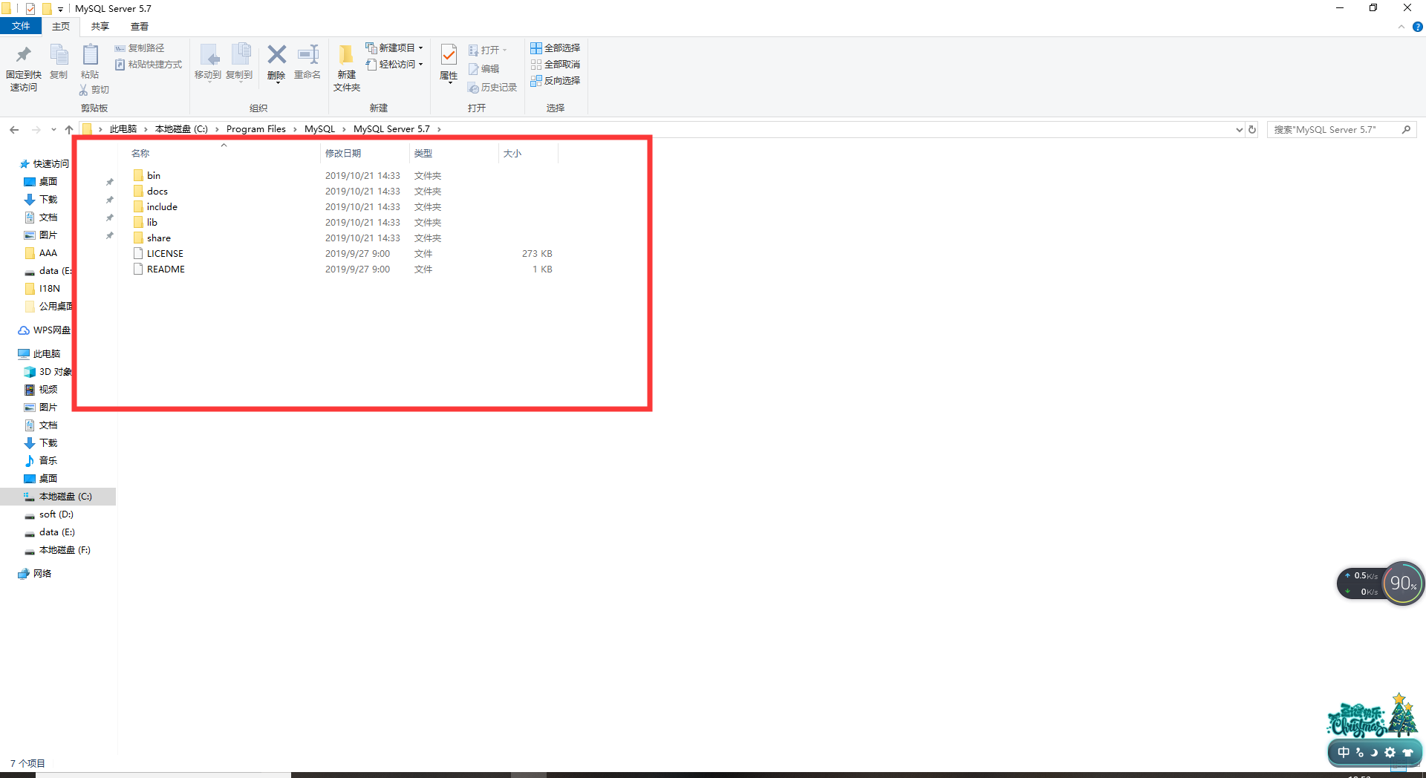The width and height of the screenshot is (1426, 778).
Task: Go forward with the Forward arrow
Action: 36,130
